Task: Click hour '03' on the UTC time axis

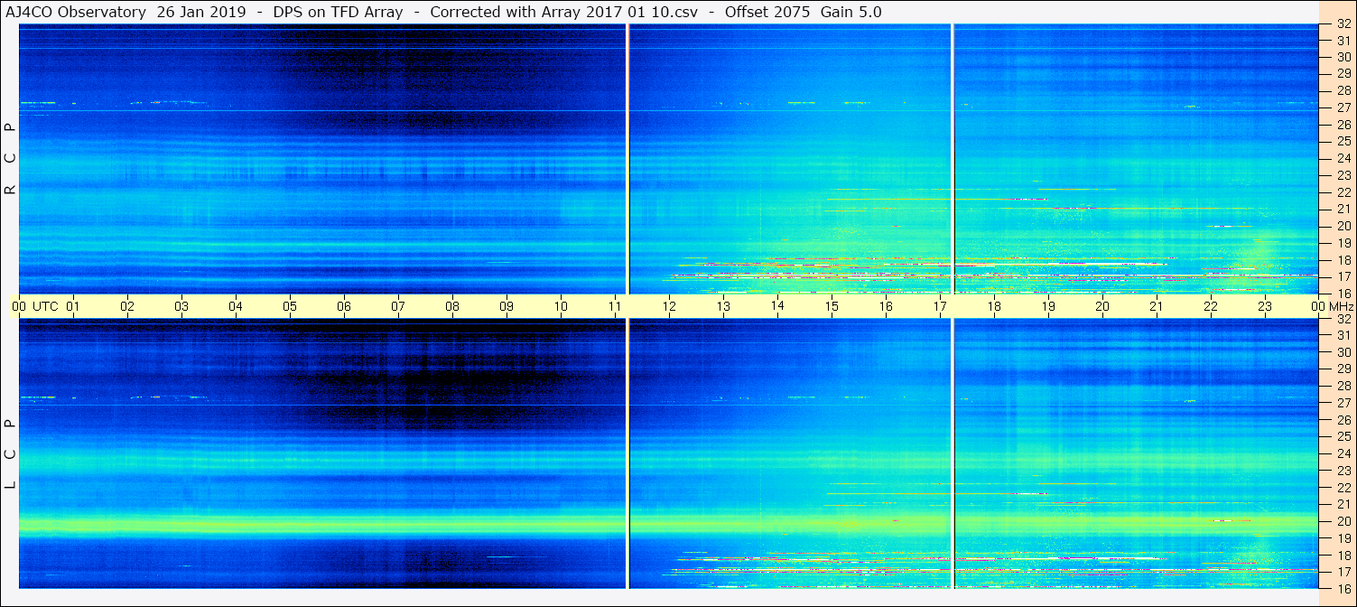Action: pos(181,306)
